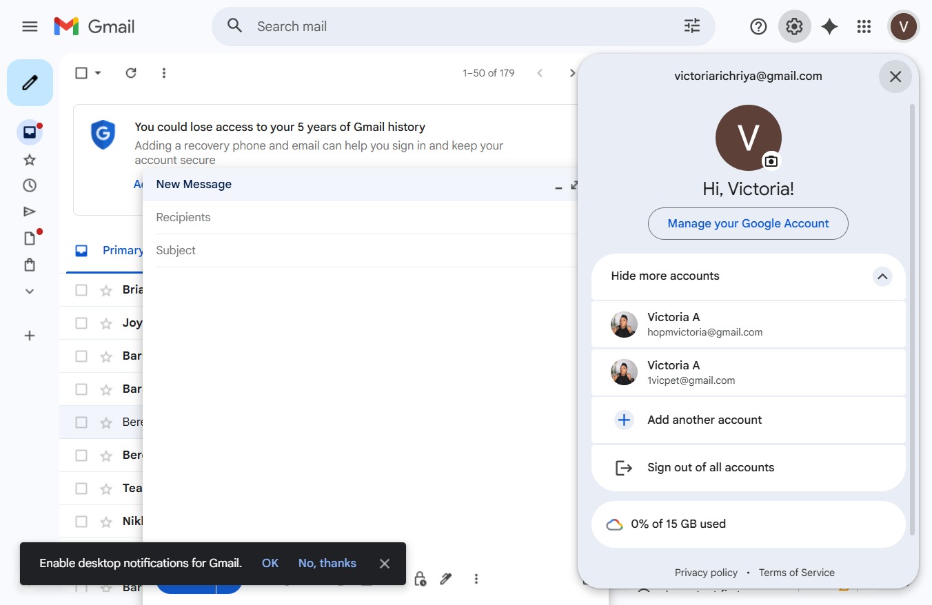This screenshot has width=932, height=605.
Task: Close the account panel
Action: click(x=895, y=77)
